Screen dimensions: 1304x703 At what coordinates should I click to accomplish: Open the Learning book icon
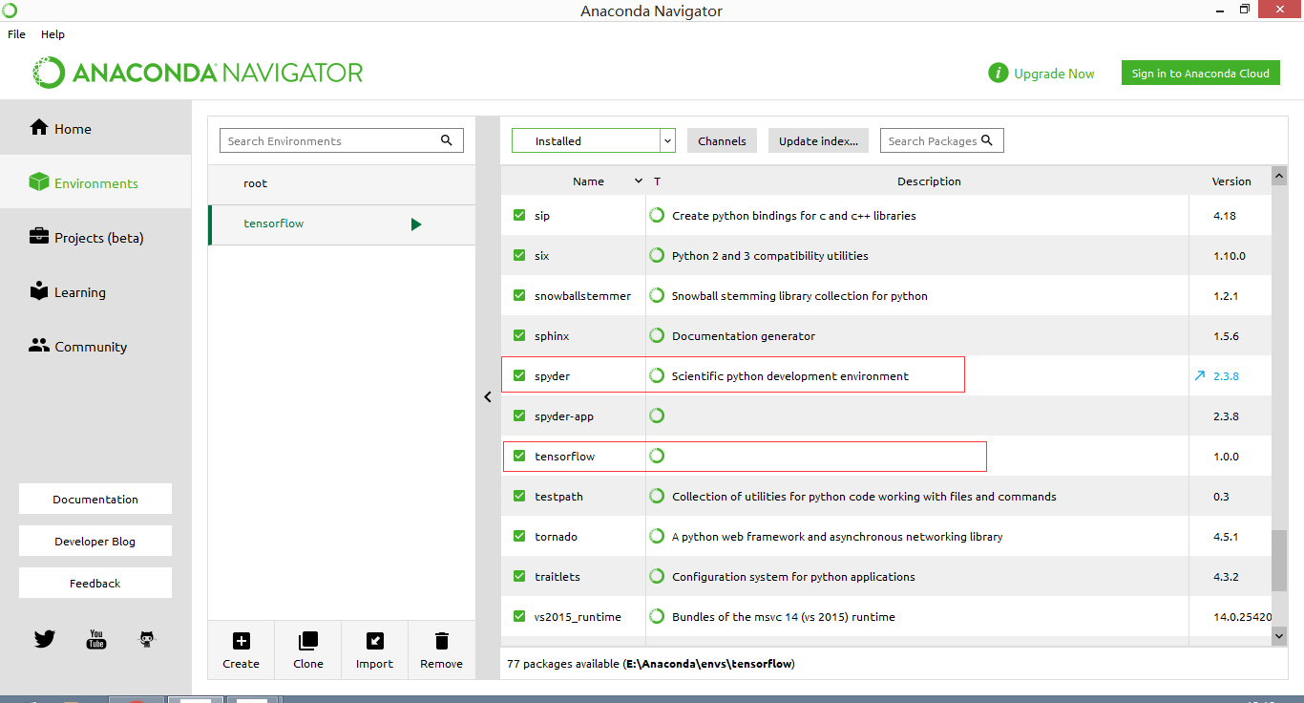(39, 291)
